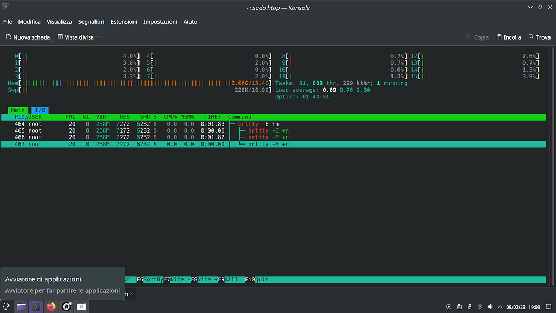Viewport: 556px width, 313px height.
Task: Click the Vista divisa button
Action: pos(76,37)
